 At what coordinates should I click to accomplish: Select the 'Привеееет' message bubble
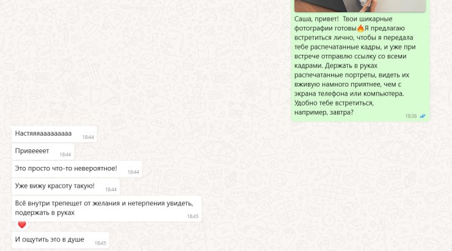coord(43,152)
